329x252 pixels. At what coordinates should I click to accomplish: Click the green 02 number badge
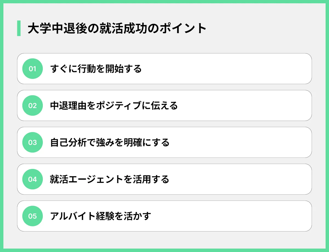pos(32,106)
